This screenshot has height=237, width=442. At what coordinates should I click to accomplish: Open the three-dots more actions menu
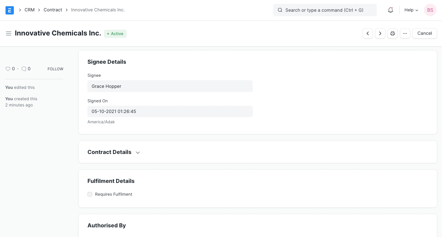[x=405, y=33]
